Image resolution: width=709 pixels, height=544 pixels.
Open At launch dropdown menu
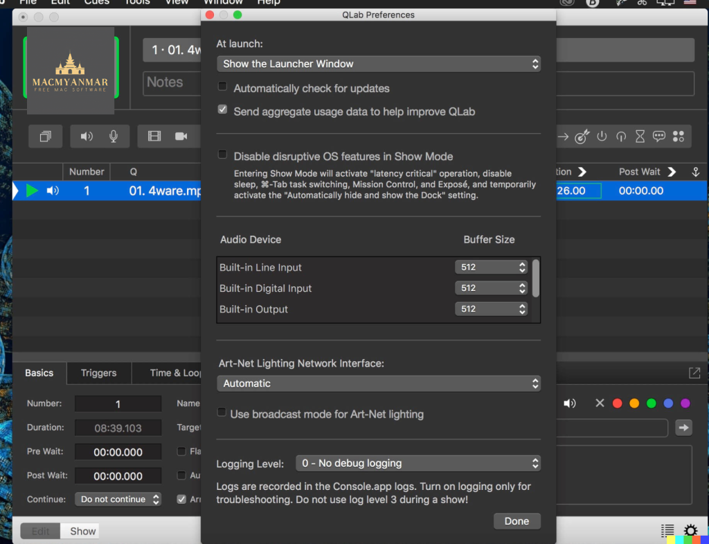click(379, 64)
